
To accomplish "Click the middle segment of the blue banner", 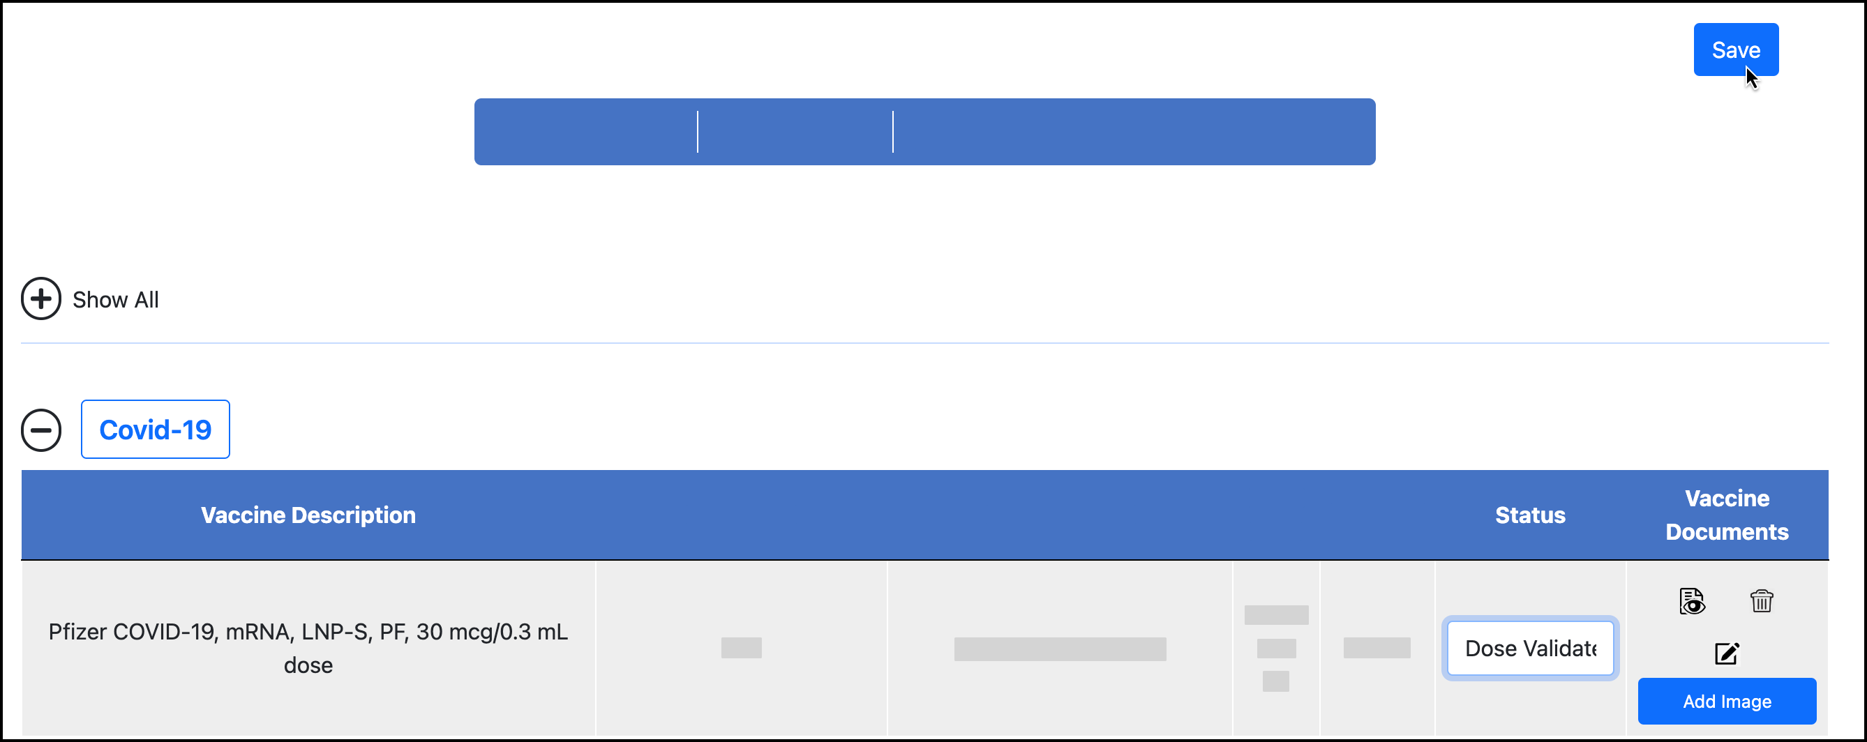I will pyautogui.click(x=795, y=132).
